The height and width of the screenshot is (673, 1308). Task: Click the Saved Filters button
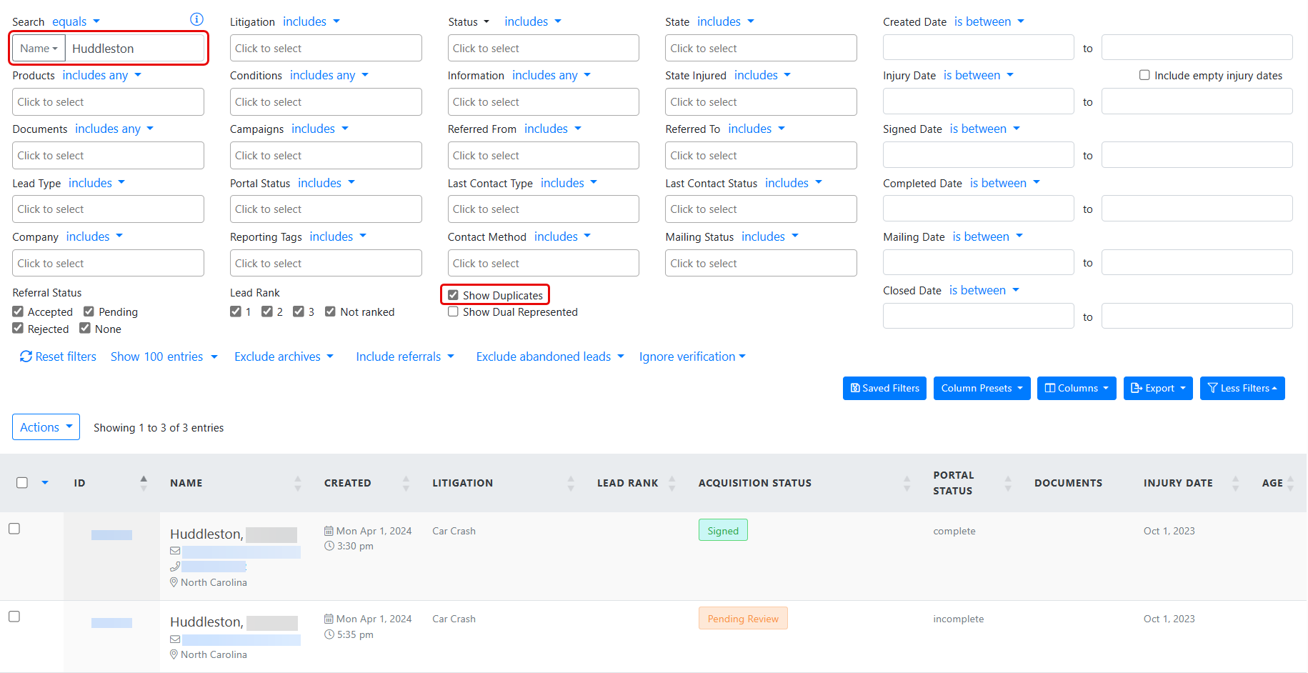(884, 389)
